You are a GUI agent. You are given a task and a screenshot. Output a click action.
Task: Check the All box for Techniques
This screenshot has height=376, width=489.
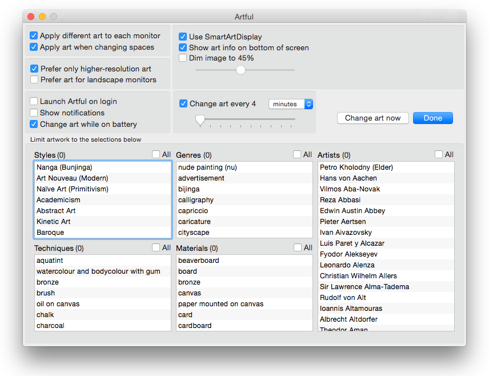156,248
